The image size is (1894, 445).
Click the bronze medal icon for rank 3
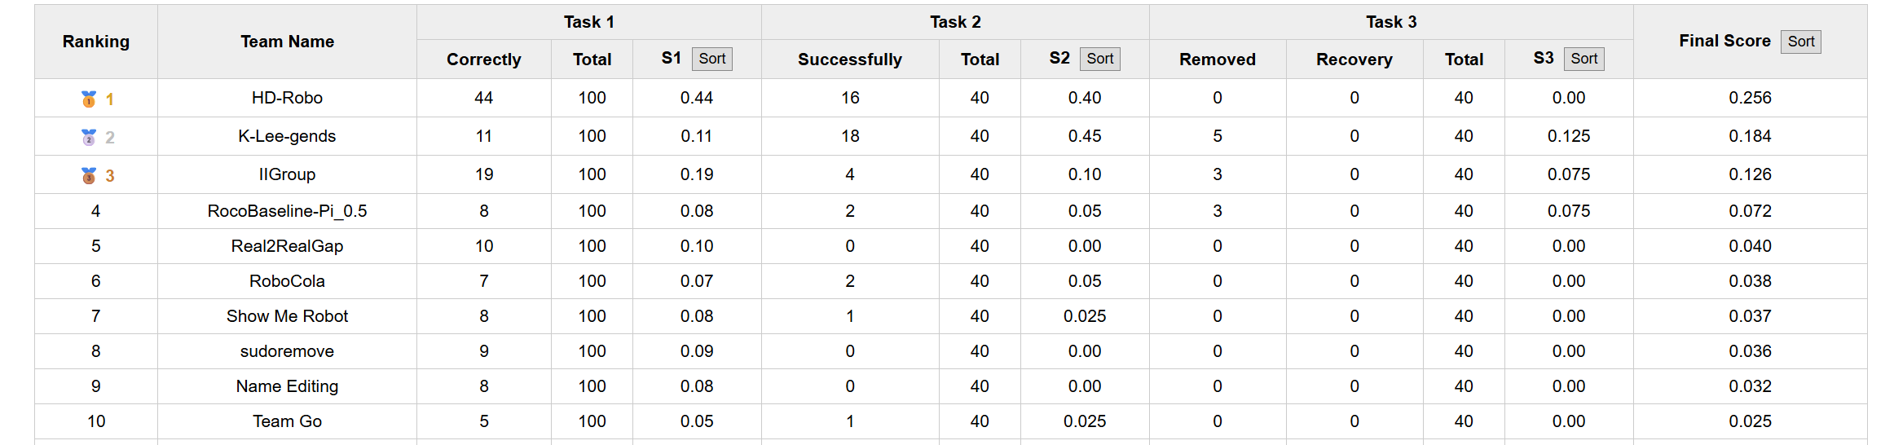(89, 175)
